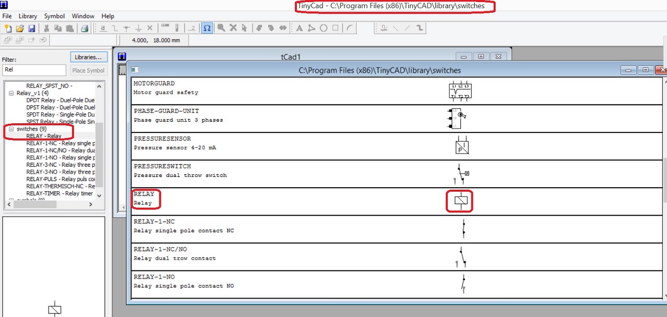The height and width of the screenshot is (317, 667).
Task: Select the RELAY-1-NC/NO library row
Action: [397, 257]
